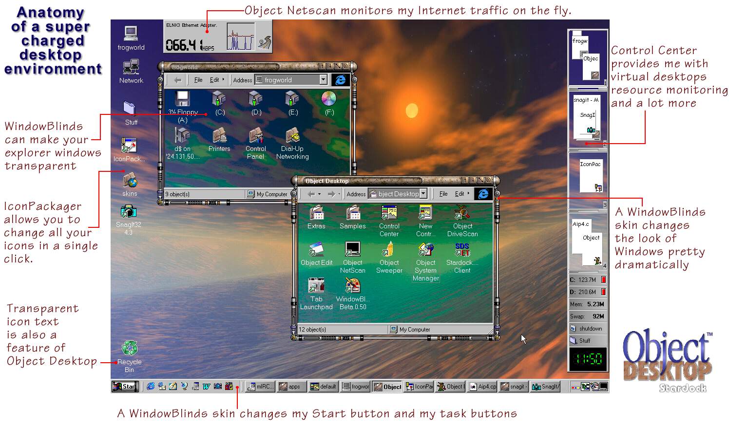
Task: Click the Control Center digital clock
Action: (588, 359)
